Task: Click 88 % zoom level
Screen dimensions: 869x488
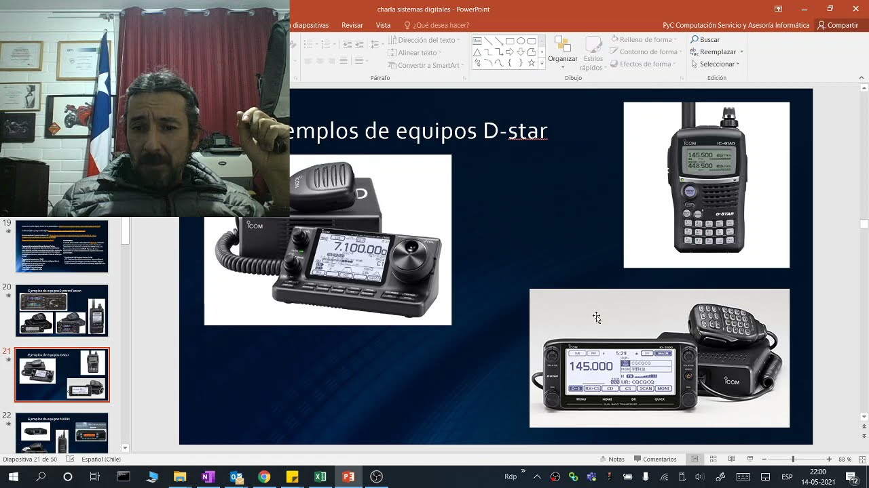Action: tap(845, 459)
